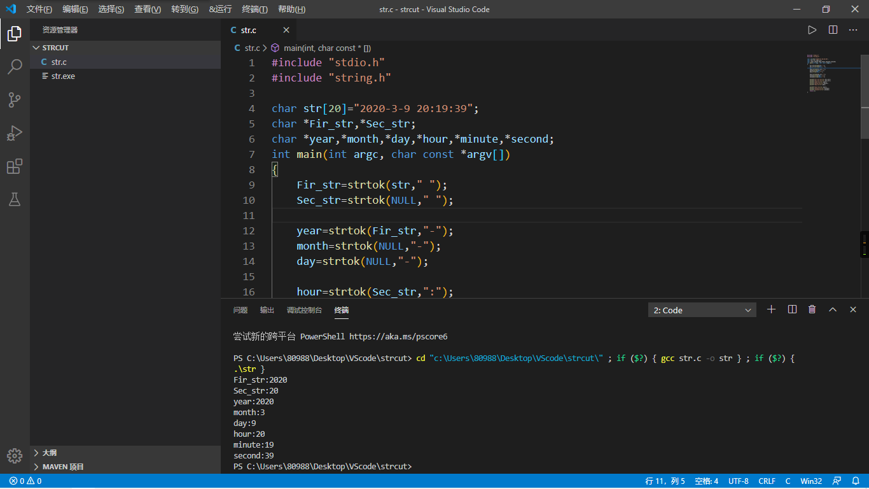
Task: Select terminal from 2: Code dropdown
Action: 702,310
